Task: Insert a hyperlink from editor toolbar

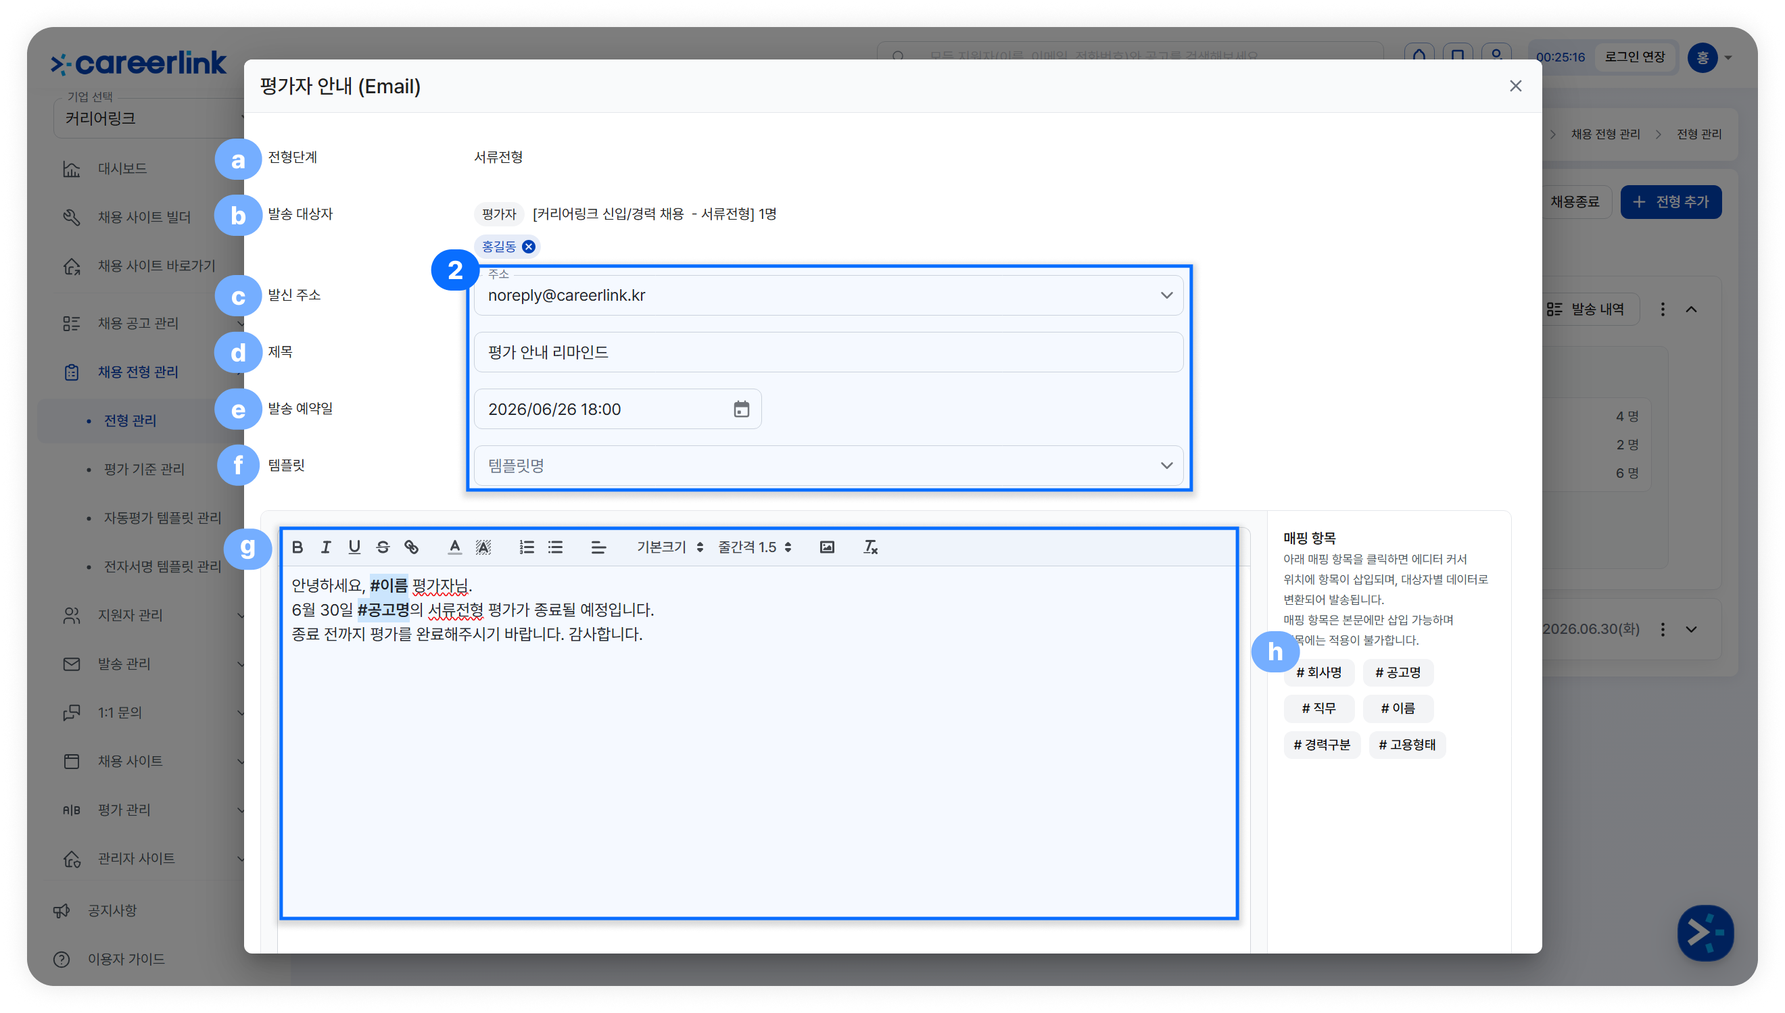Action: [411, 547]
